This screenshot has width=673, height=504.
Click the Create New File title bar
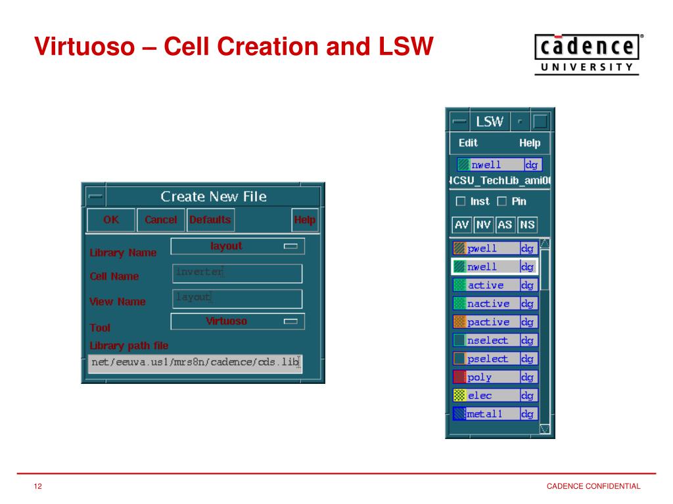pyautogui.click(x=214, y=197)
